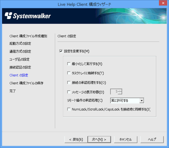The image size is (169, 148).
Task: Select 接続認証の設定 step in sidebar
Action: click(20, 67)
